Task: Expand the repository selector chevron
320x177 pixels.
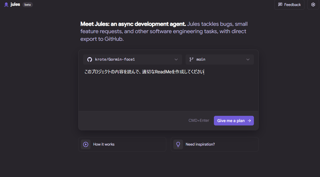Action: point(176,59)
